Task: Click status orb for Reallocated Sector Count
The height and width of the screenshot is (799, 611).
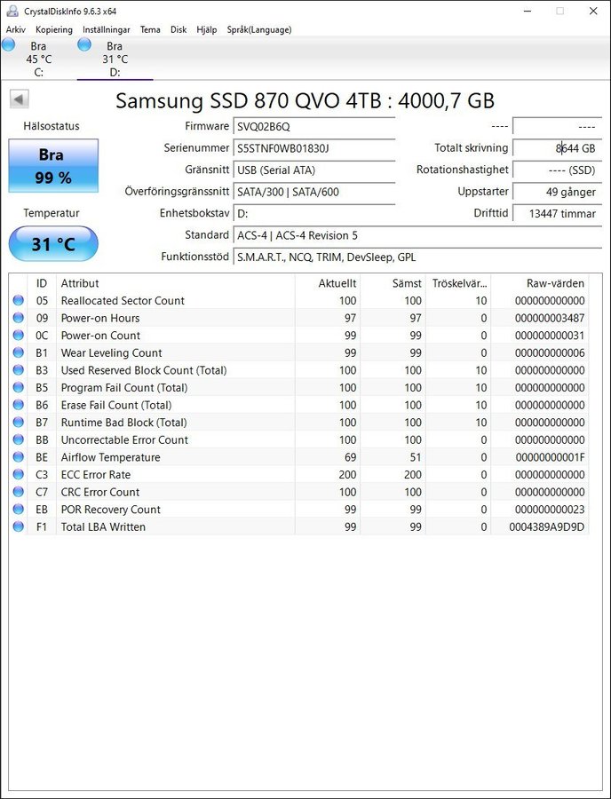Action: pyautogui.click(x=19, y=301)
